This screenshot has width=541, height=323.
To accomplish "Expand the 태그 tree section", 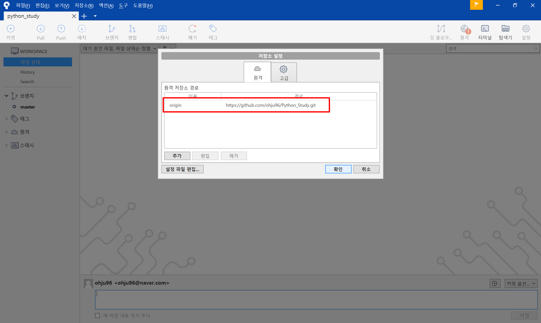I will (x=7, y=119).
